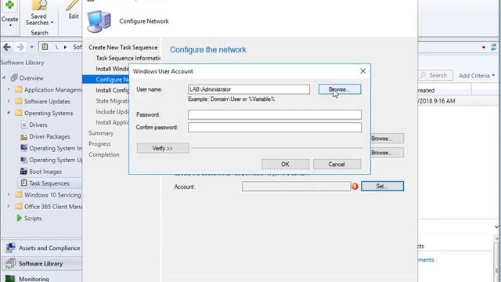Click the Office 365 Client Management folder icon
Viewport: 501px width, 282px height.
[19, 207]
